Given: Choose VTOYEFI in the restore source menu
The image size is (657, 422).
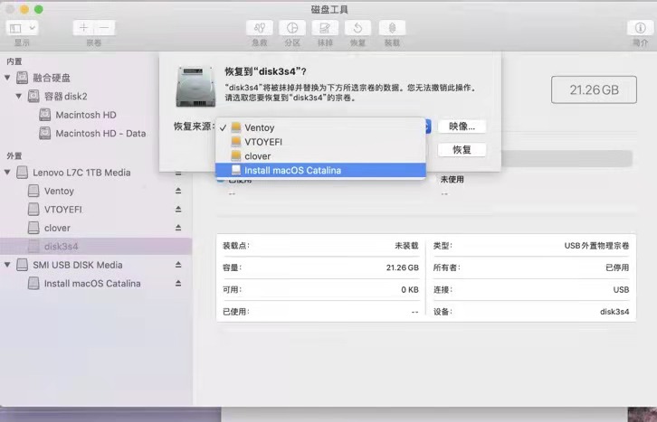Looking at the screenshot, I should (320, 142).
